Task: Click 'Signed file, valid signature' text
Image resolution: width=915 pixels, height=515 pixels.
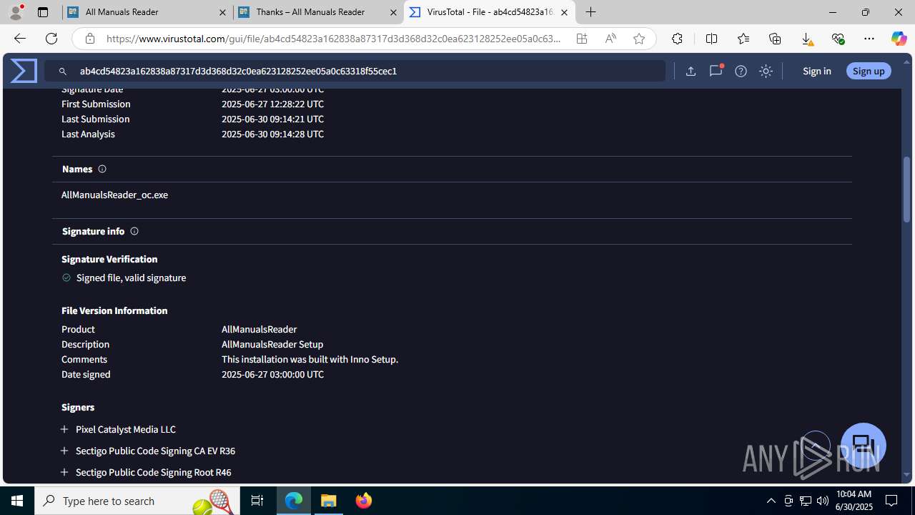Action: click(131, 278)
